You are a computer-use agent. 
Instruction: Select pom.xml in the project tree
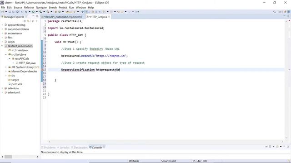[17, 84]
